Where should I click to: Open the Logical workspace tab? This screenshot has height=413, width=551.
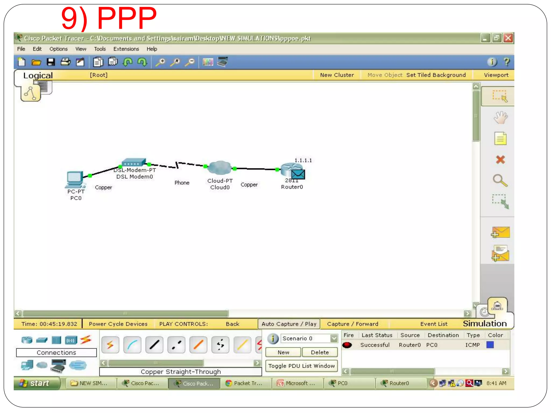[x=38, y=75]
